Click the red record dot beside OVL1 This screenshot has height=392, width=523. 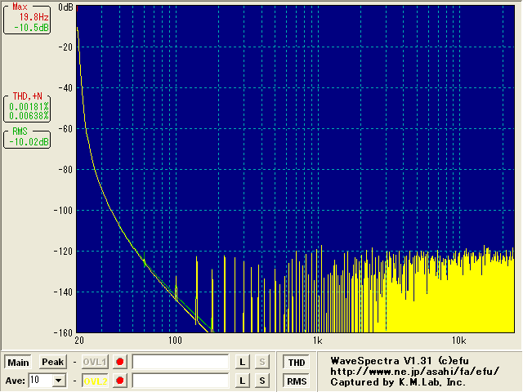pyautogui.click(x=120, y=362)
